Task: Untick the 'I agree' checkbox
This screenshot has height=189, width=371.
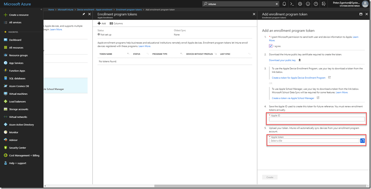Action: coord(271,46)
